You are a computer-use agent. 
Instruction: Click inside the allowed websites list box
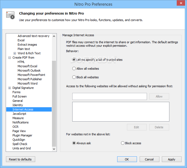(x=121, y=112)
